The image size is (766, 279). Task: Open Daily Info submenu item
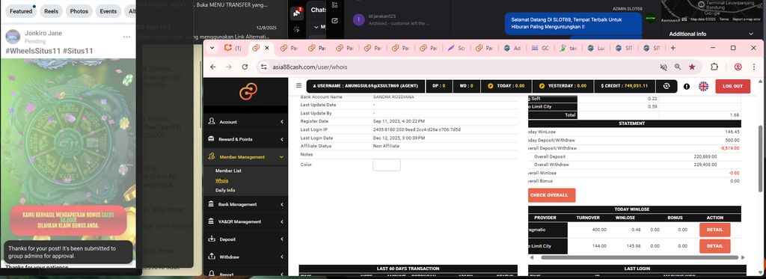(x=225, y=190)
